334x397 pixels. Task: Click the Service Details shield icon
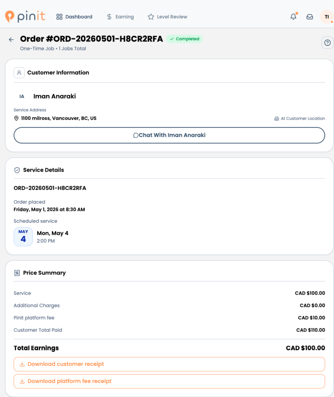[17, 170]
